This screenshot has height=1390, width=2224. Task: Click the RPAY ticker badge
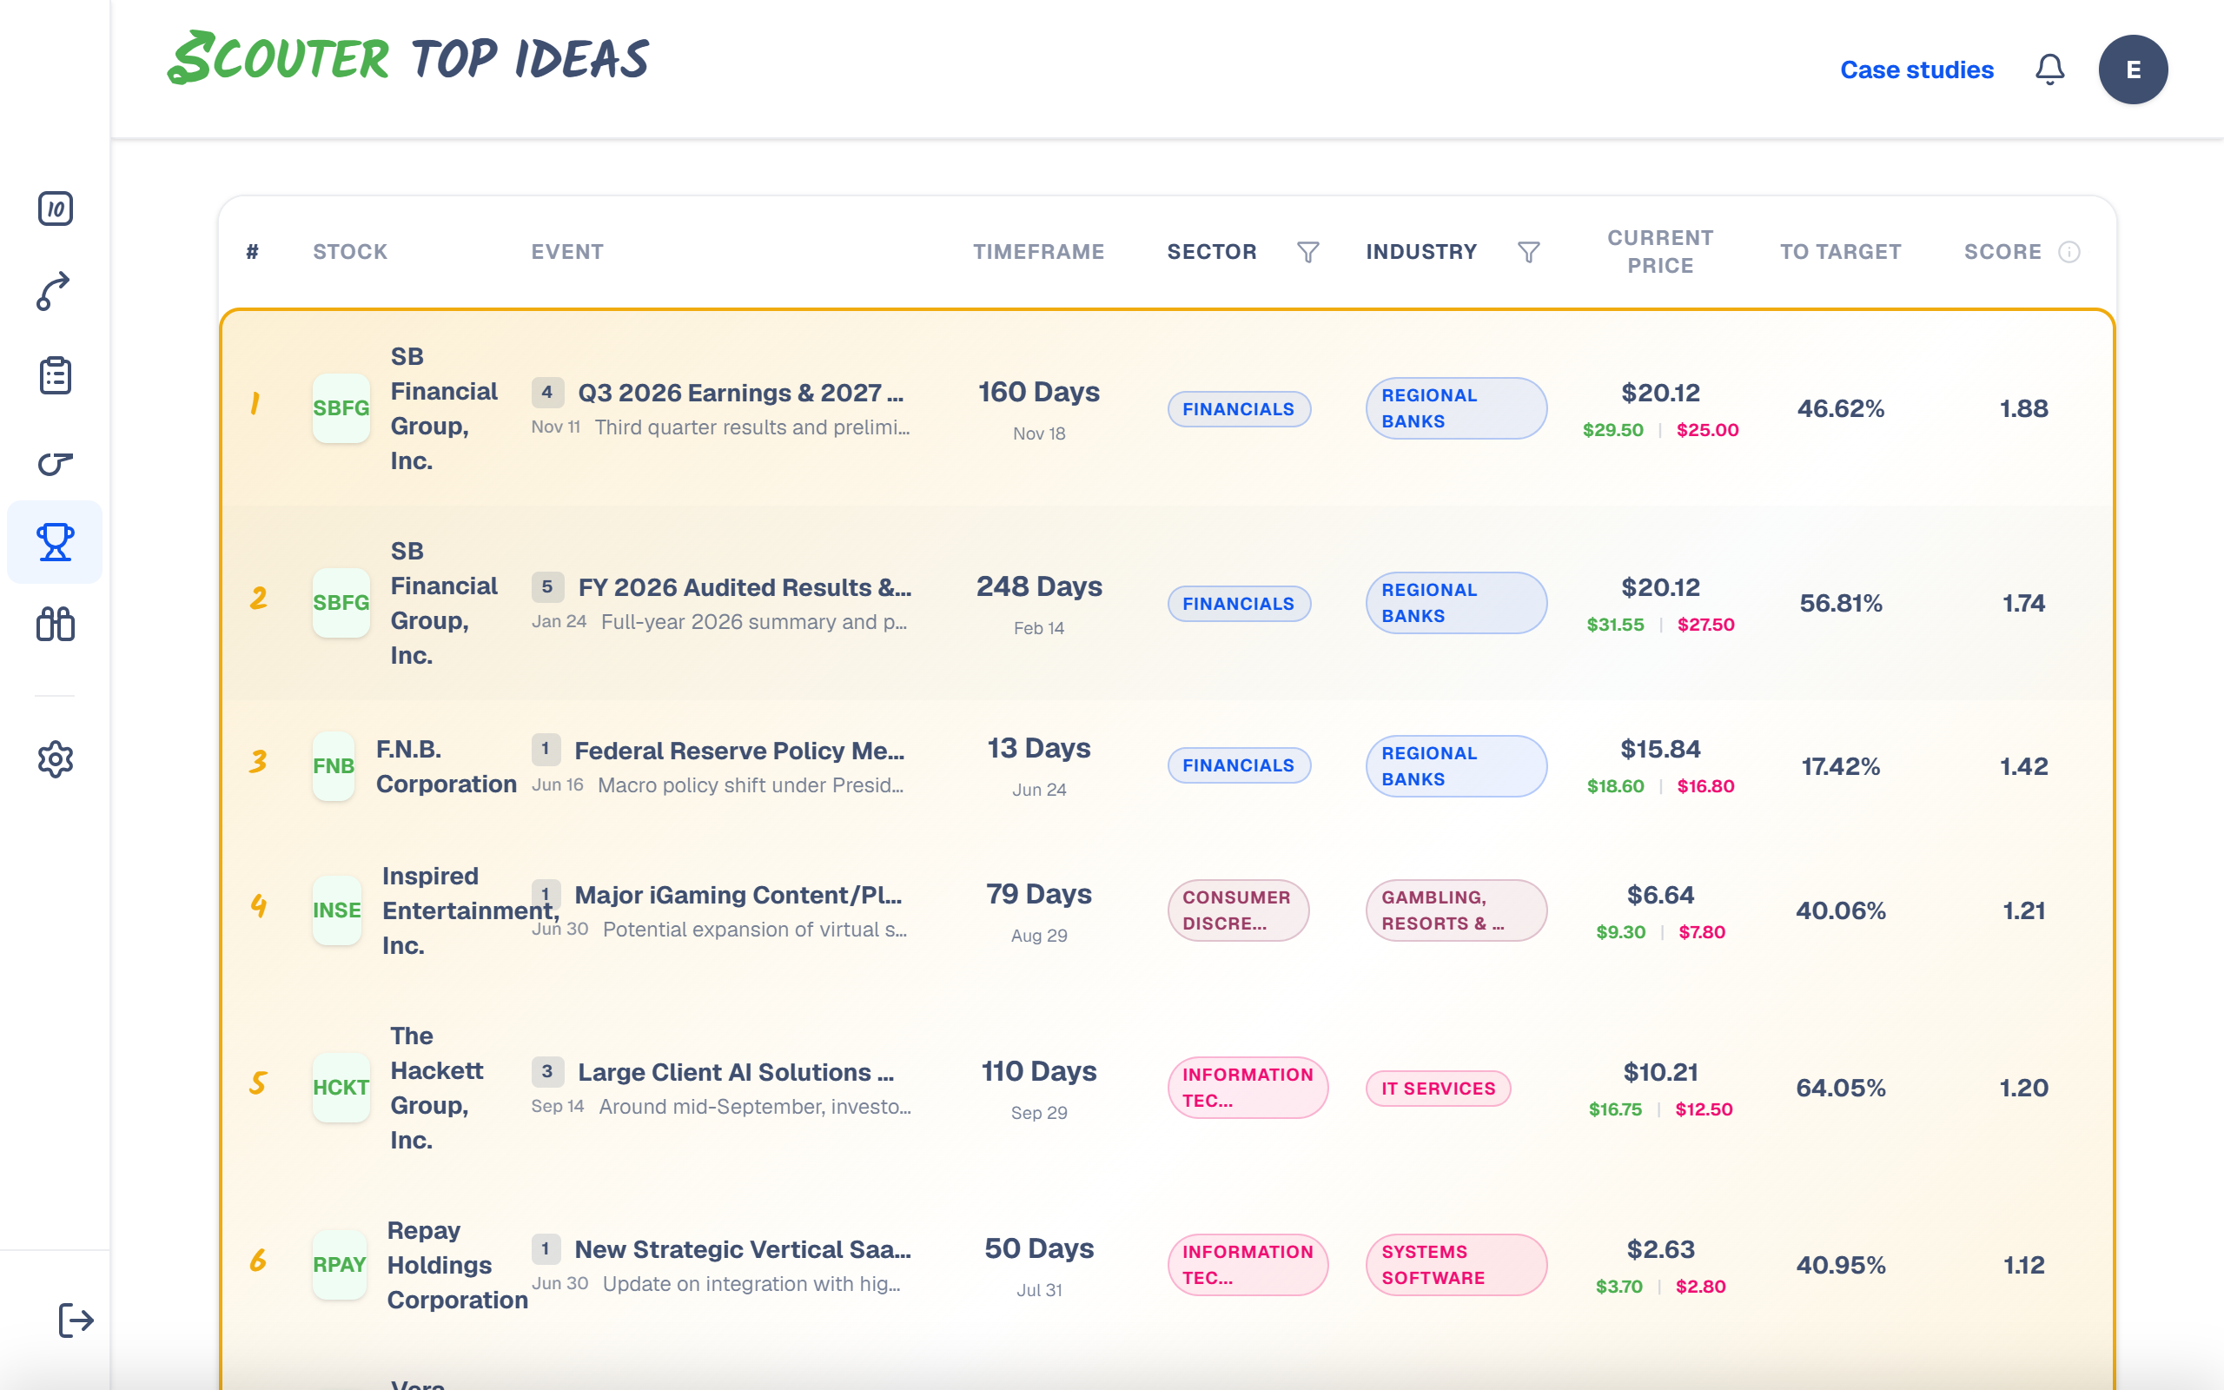[339, 1265]
